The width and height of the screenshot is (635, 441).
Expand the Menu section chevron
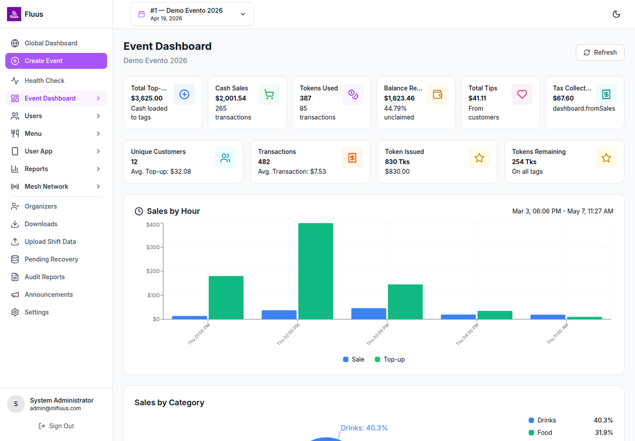click(98, 133)
